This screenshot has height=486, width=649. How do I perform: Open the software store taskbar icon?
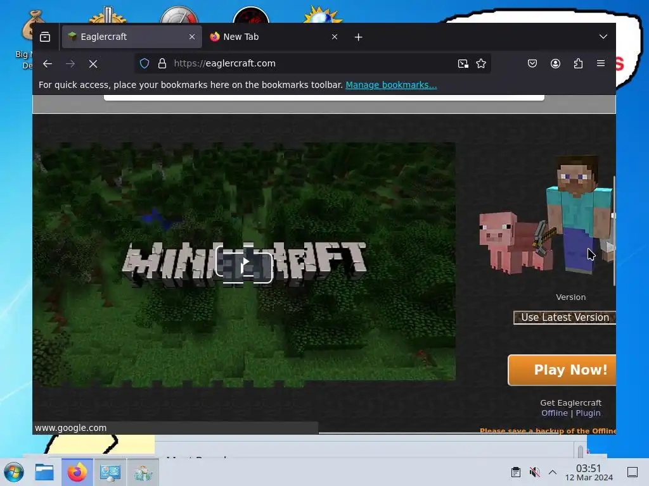143,472
